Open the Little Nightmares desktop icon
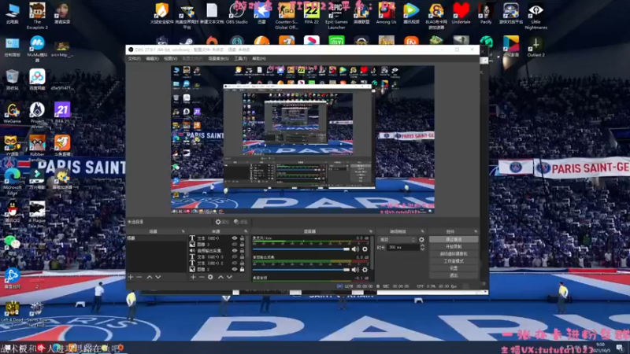The image size is (630, 354). coord(535,16)
